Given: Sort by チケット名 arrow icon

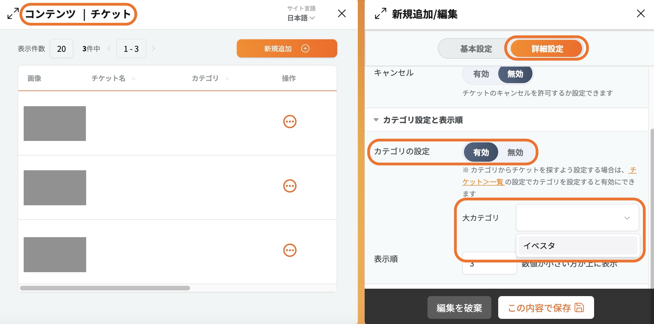Looking at the screenshot, I should coord(134,78).
